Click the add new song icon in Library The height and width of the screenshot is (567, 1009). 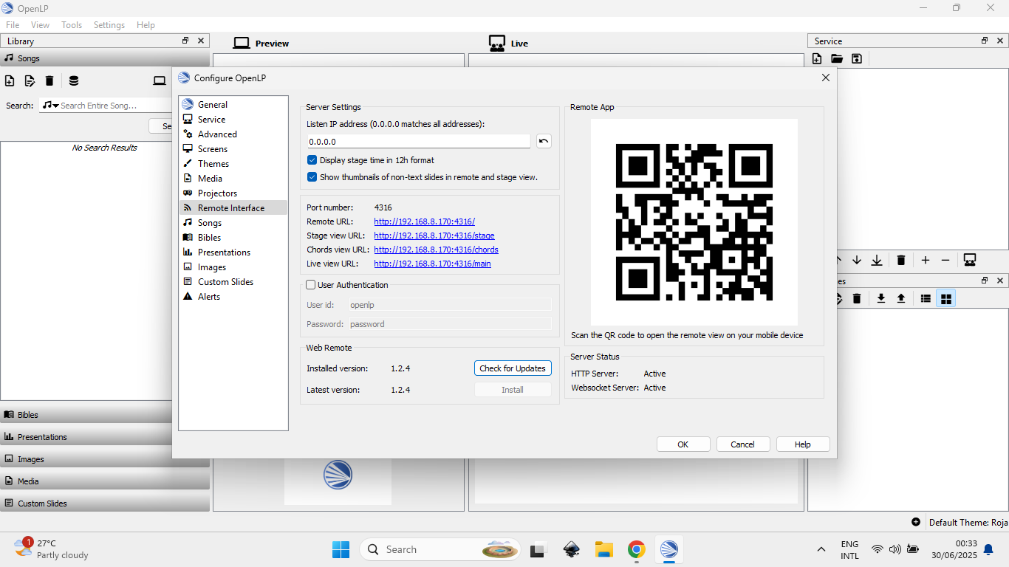[10, 80]
